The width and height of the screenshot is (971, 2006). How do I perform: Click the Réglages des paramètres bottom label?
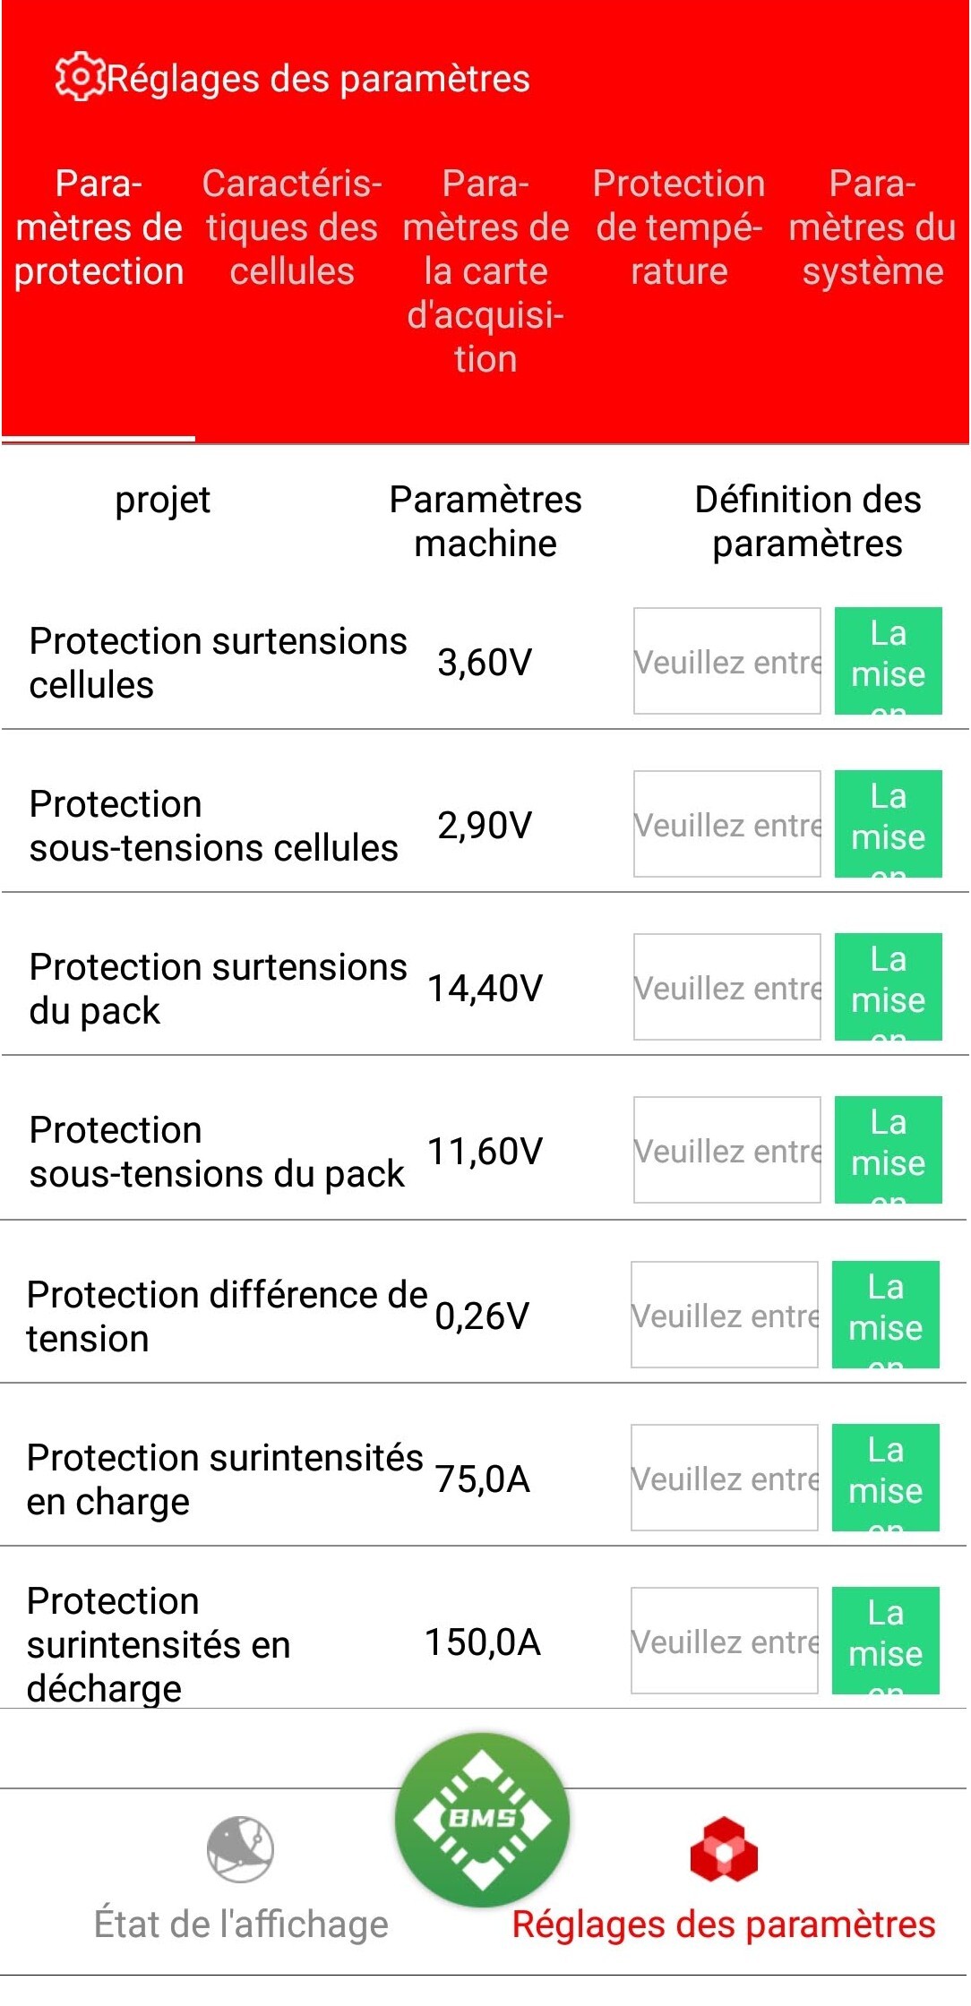pos(723,1925)
